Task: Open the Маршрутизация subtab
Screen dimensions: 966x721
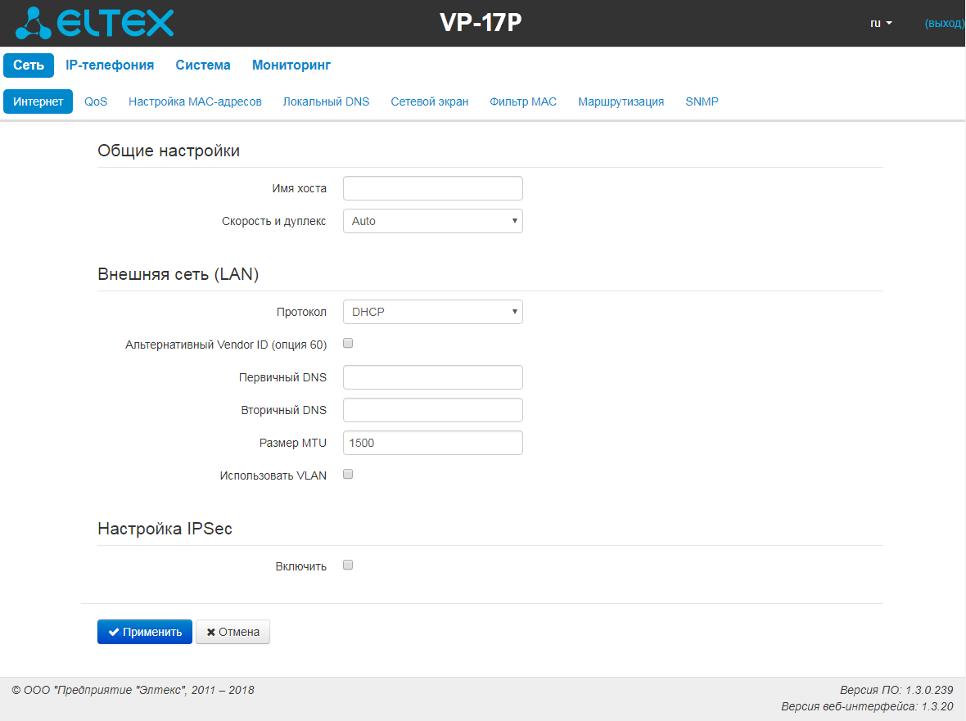Action: [x=621, y=101]
